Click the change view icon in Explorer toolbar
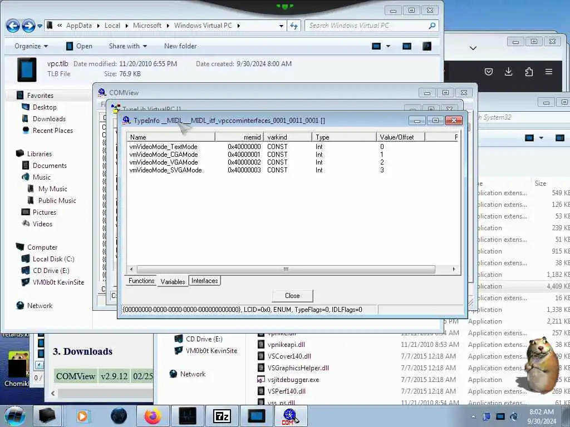 [376, 46]
